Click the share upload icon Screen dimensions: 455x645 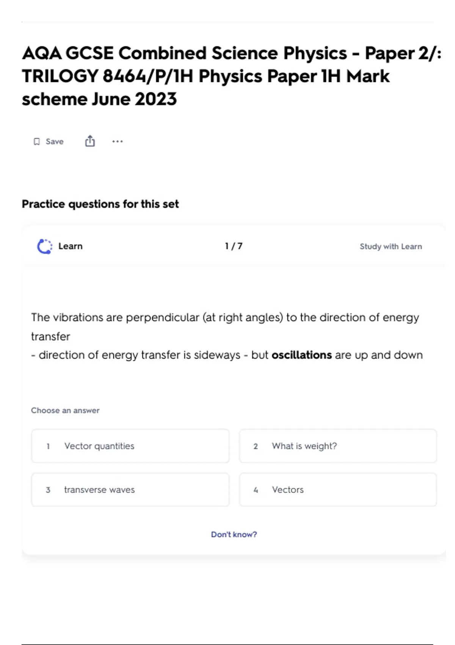pyautogui.click(x=90, y=141)
